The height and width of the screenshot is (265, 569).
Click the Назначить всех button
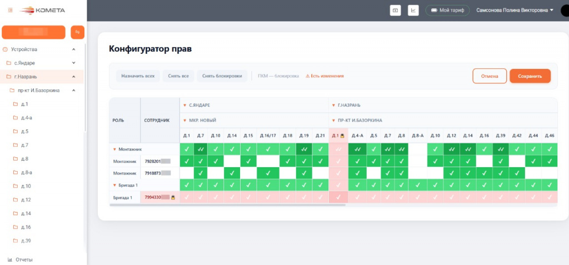138,76
